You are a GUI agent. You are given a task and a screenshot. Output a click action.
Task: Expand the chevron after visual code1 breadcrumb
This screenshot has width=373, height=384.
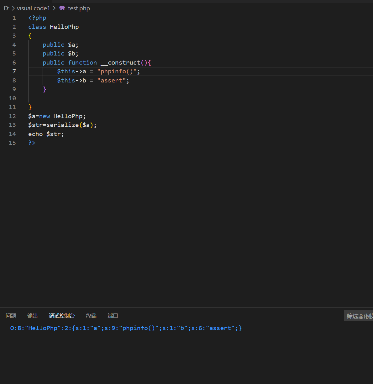point(54,8)
